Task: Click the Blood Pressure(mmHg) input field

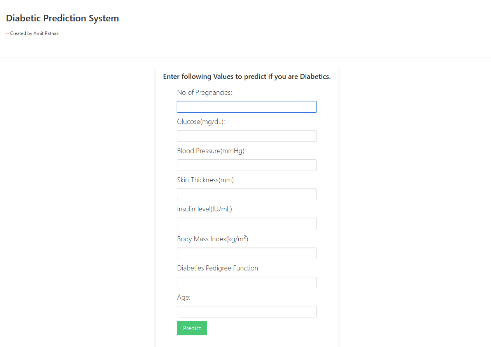Action: click(246, 165)
